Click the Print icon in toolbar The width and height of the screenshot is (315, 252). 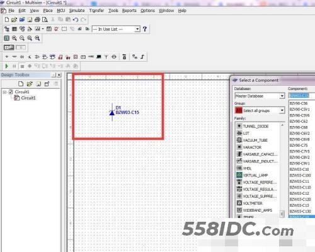[x=37, y=20]
